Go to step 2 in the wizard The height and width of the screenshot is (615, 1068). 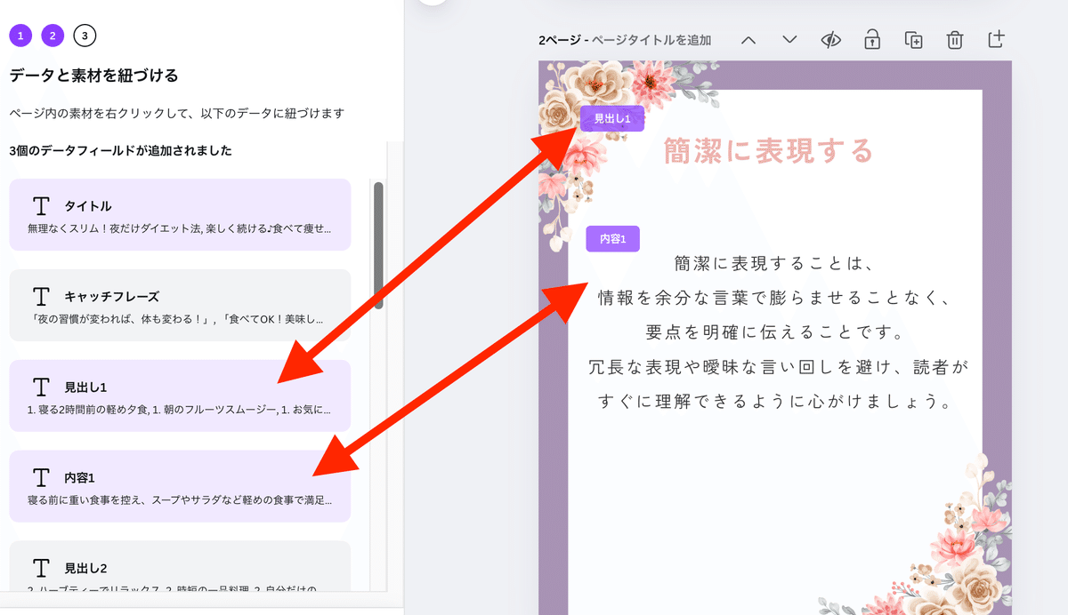click(x=53, y=36)
